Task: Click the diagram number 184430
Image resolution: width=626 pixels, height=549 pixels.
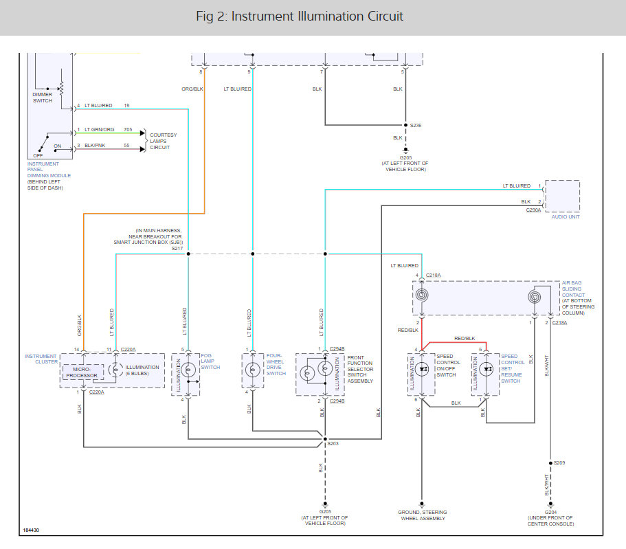Action: 31,530
